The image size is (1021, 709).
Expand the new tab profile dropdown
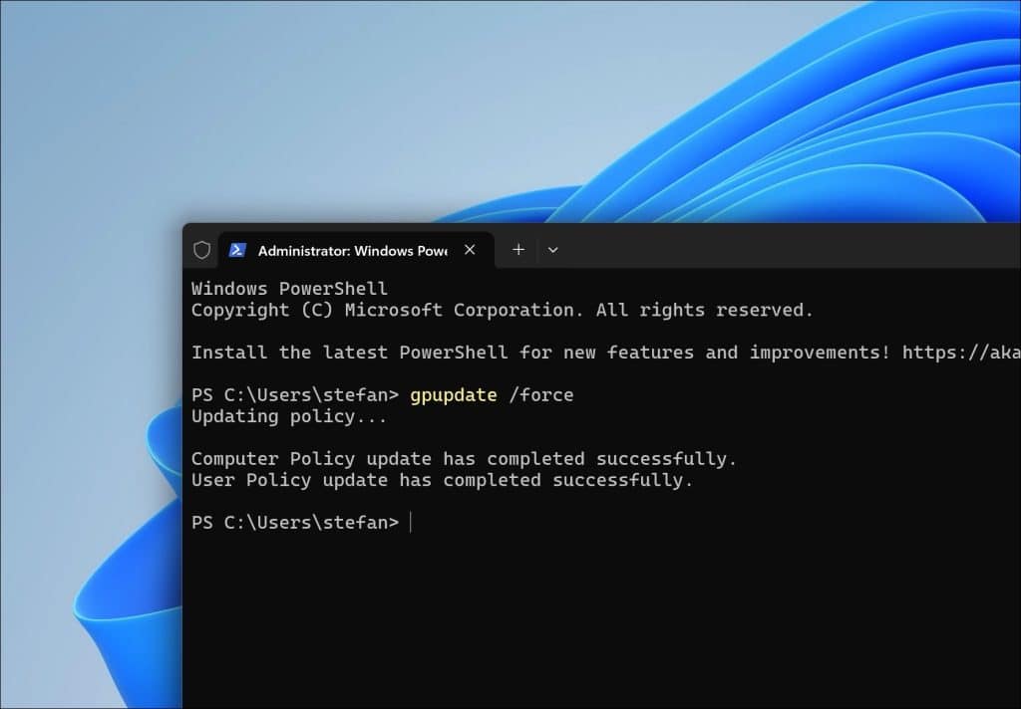[x=552, y=250]
